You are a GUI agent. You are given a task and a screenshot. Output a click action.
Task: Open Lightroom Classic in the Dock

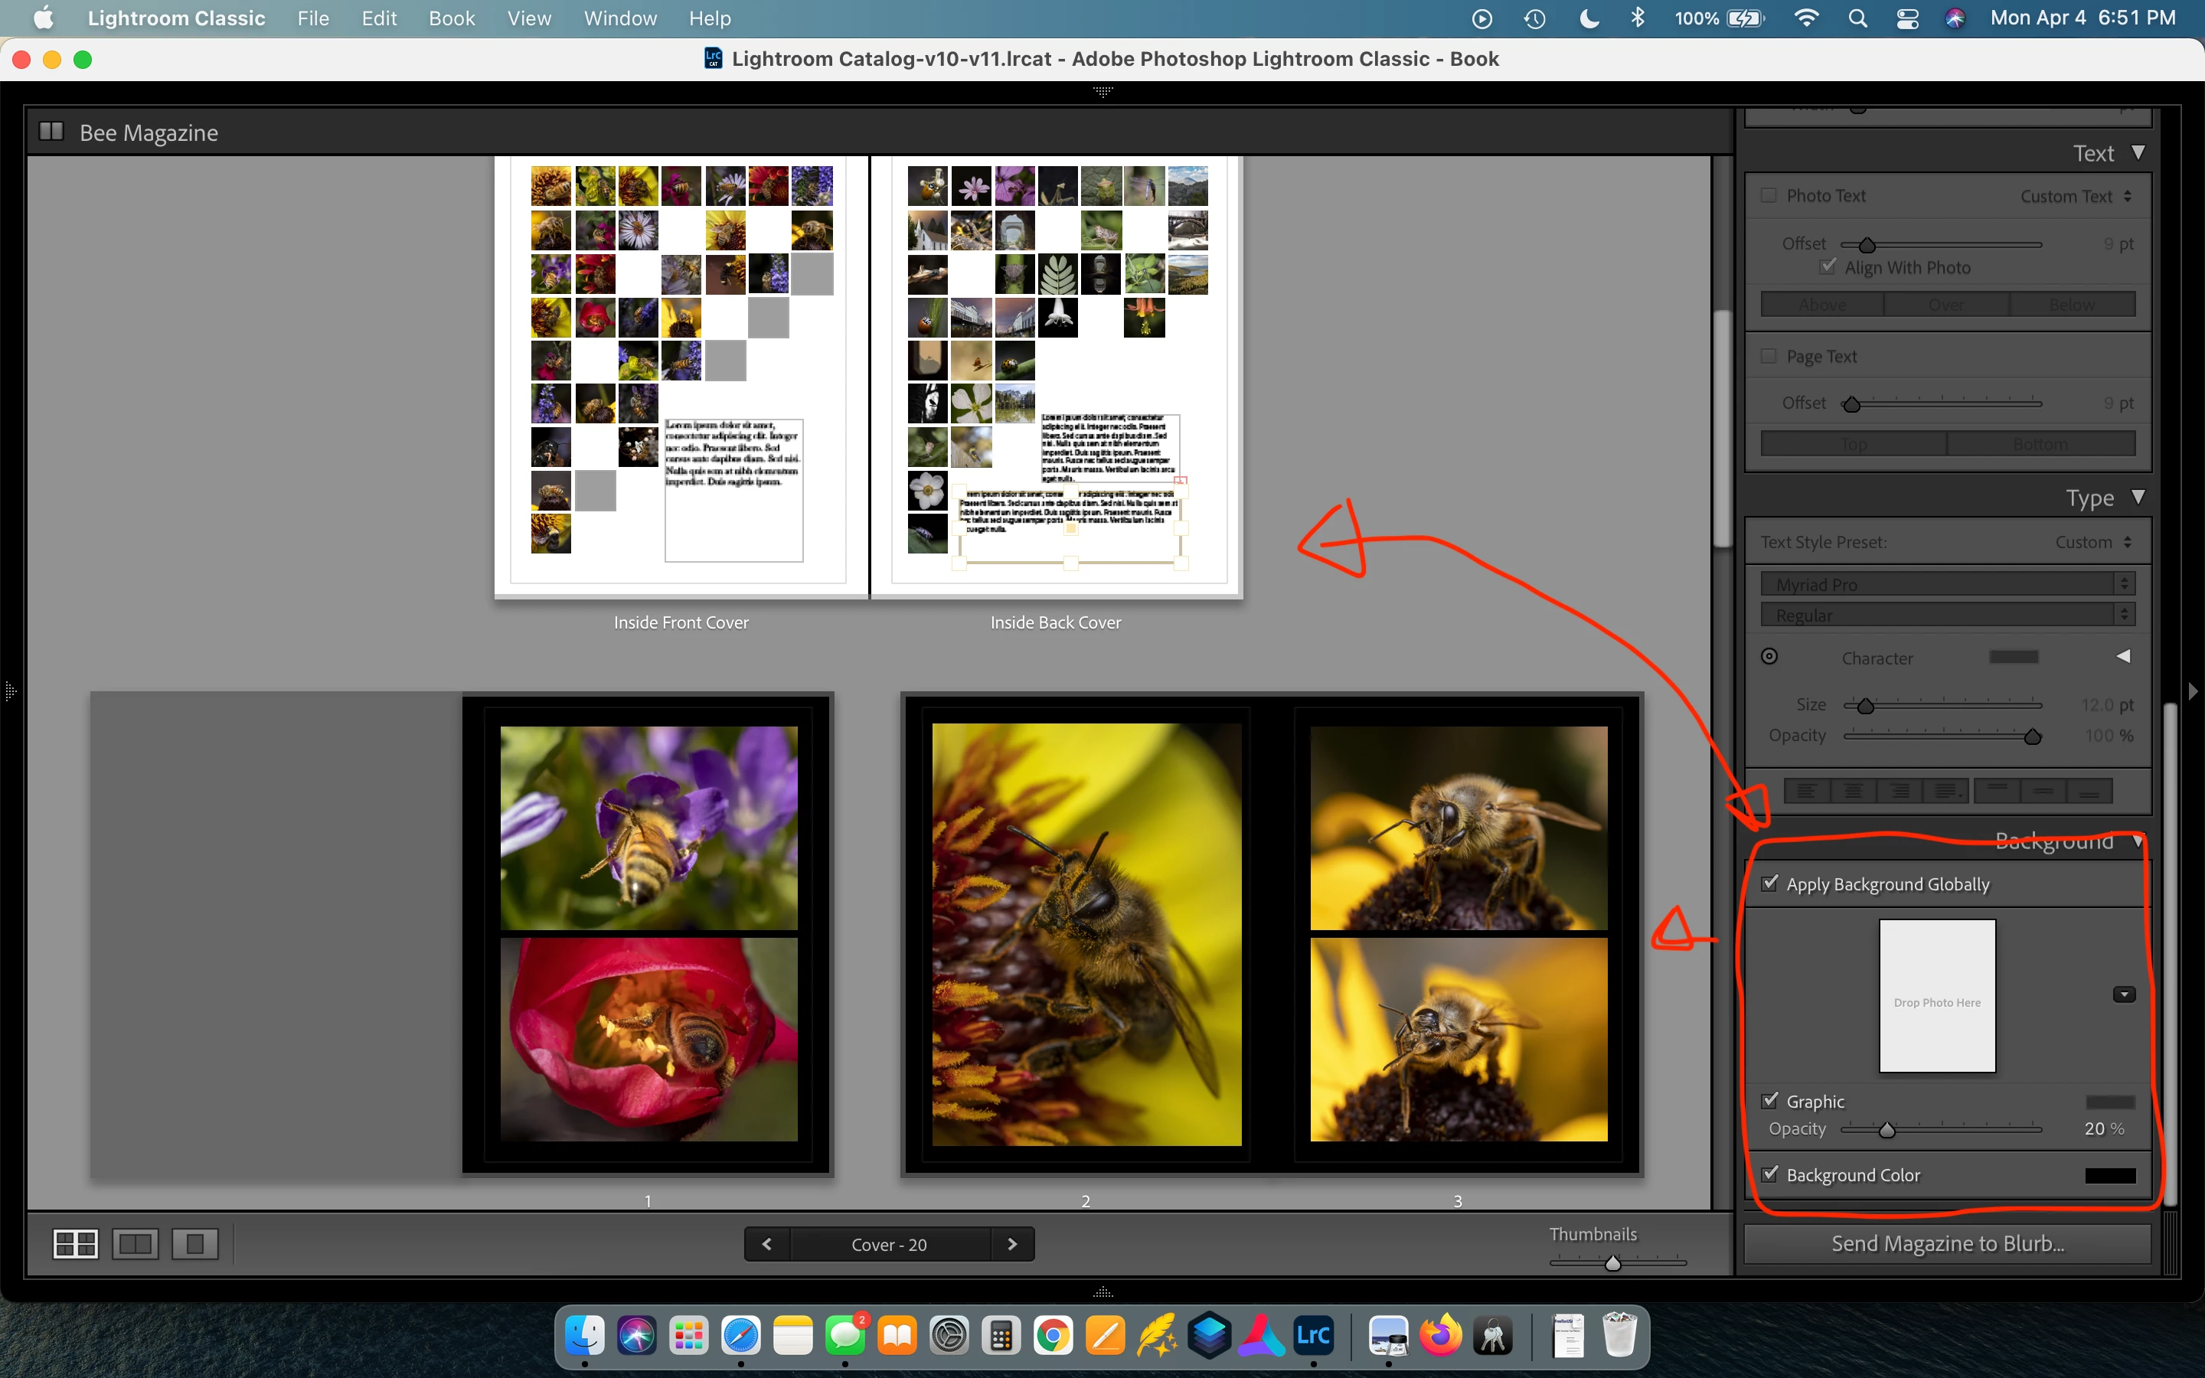(1313, 1336)
